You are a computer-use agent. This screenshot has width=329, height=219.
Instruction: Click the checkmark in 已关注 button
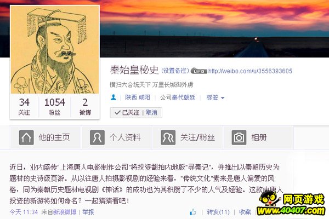[117, 113]
